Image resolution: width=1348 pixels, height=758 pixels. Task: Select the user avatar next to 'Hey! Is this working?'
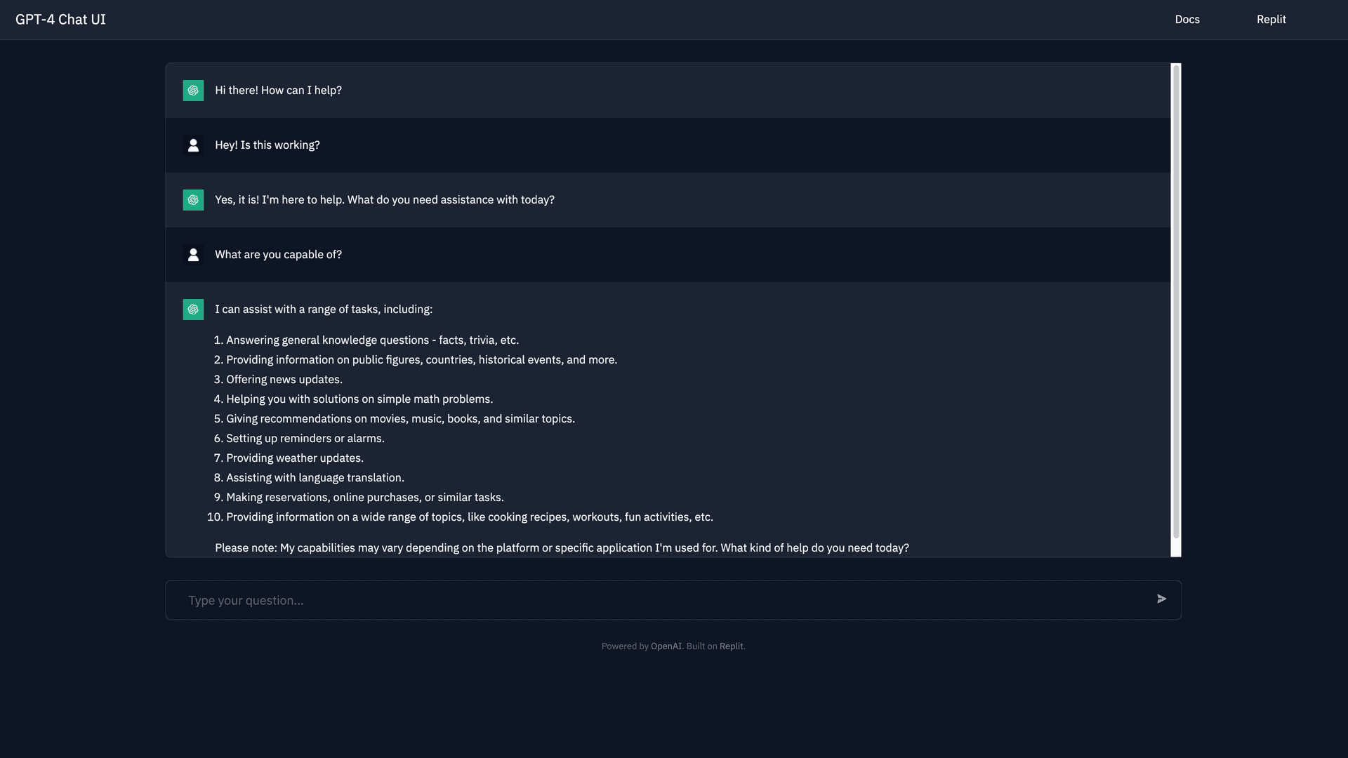193,145
